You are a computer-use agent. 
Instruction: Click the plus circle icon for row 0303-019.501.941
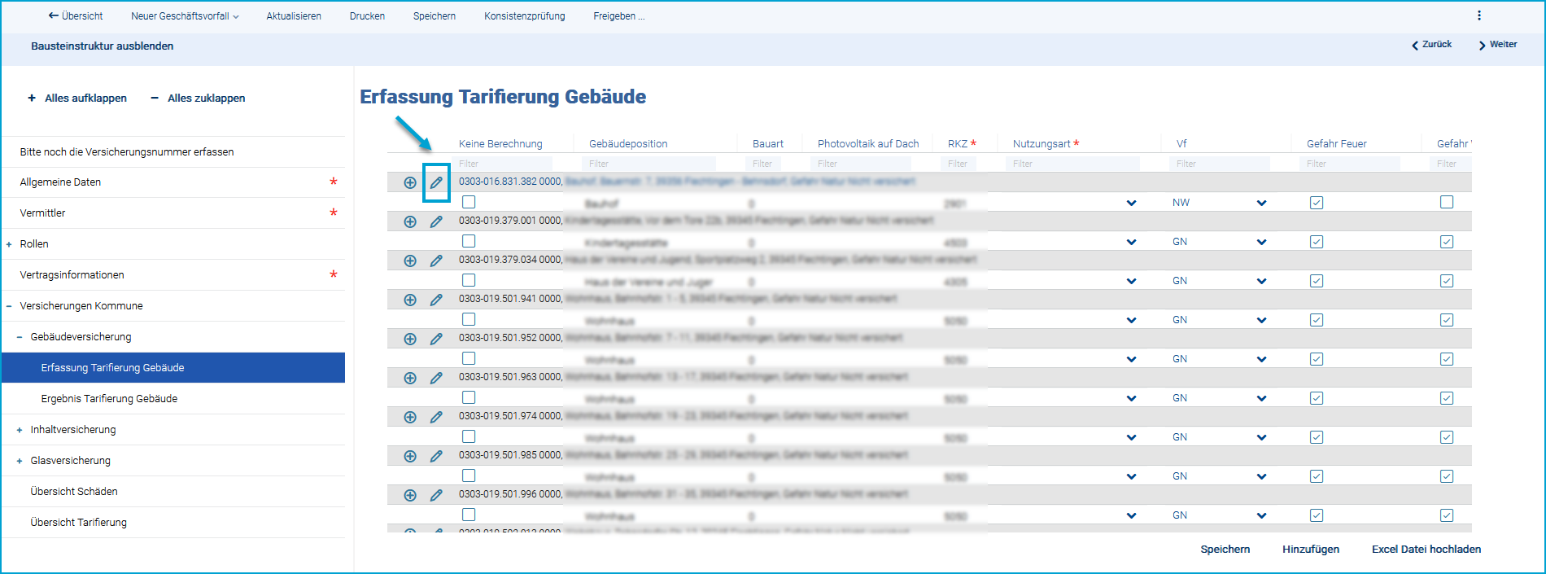coord(410,300)
